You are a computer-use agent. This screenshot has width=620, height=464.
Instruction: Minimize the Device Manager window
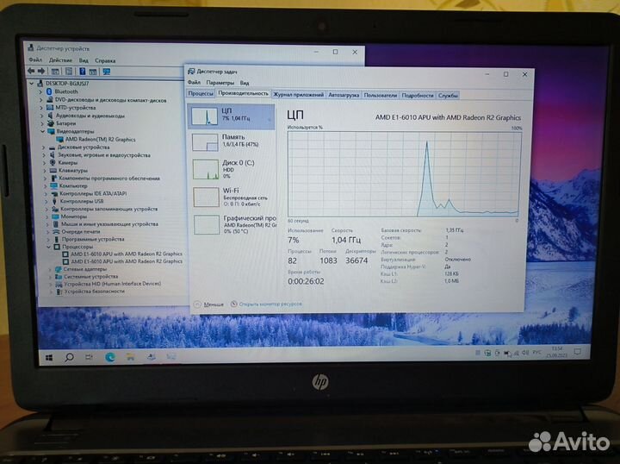[316, 52]
